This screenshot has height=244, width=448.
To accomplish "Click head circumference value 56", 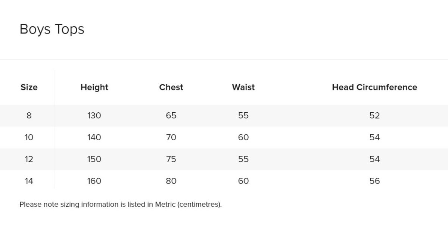I will pyautogui.click(x=374, y=181).
